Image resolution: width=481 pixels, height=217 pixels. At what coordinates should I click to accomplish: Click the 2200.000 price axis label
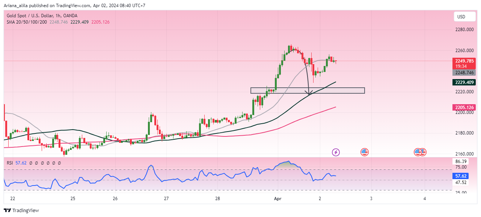click(x=464, y=112)
